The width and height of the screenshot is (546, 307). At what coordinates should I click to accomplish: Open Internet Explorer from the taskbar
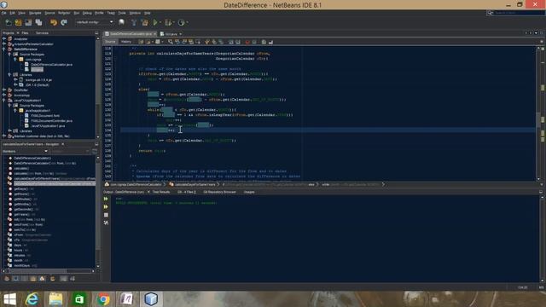(32, 299)
